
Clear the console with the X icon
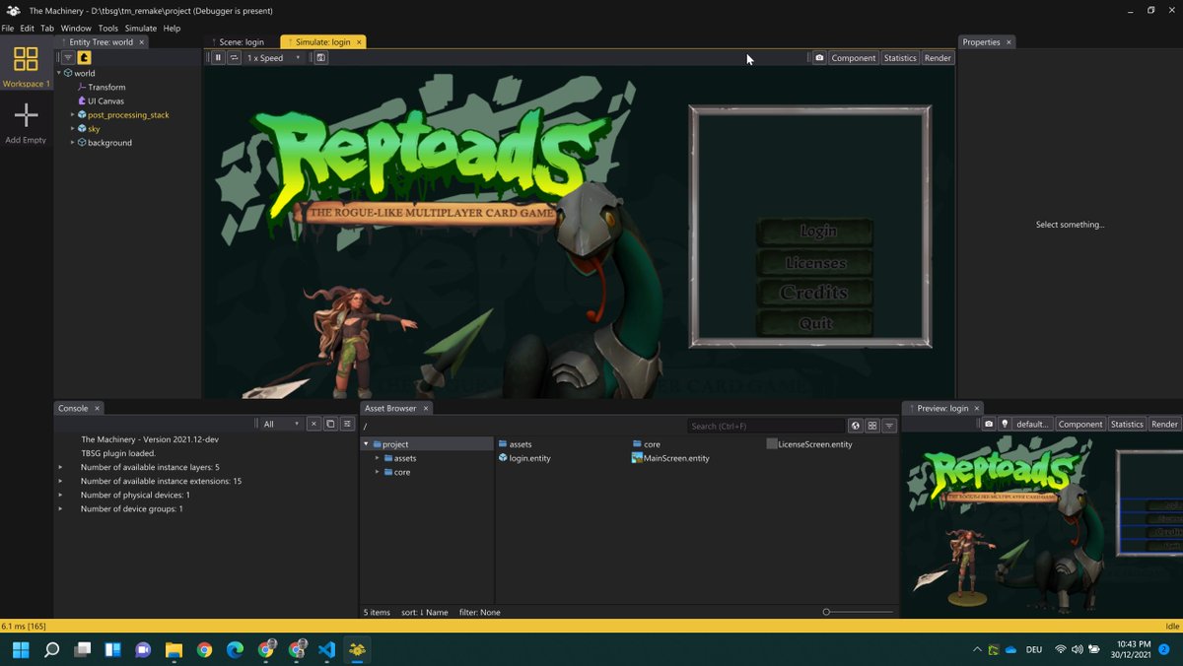[x=313, y=424]
